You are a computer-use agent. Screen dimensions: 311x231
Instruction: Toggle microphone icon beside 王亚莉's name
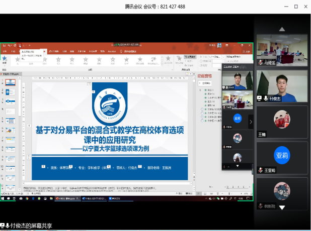coord(260,170)
